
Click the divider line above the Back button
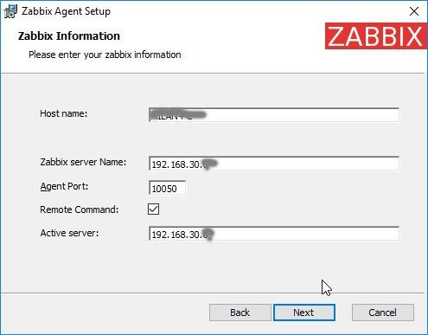[x=213, y=293]
